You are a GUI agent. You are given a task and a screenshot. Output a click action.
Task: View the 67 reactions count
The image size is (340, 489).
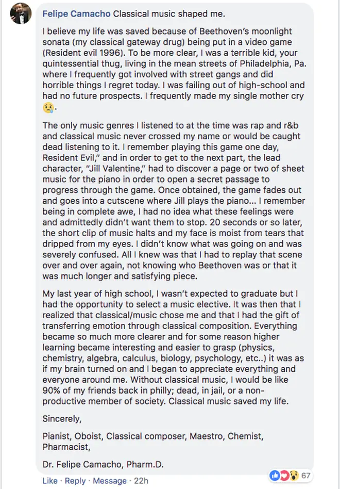tap(306, 476)
